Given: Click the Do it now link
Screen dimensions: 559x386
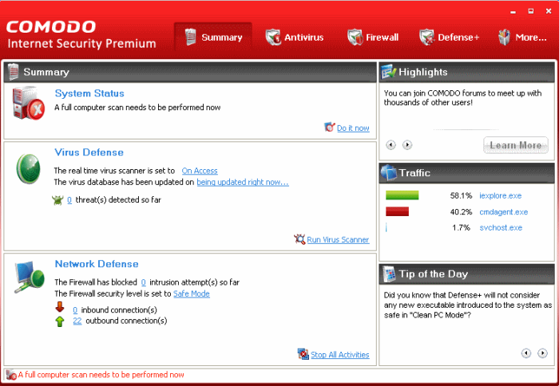Looking at the screenshot, I should (353, 128).
